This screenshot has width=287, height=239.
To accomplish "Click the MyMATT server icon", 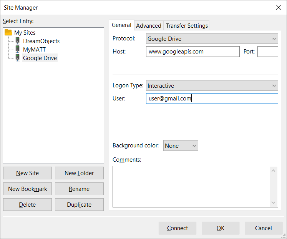I will 18,50.
